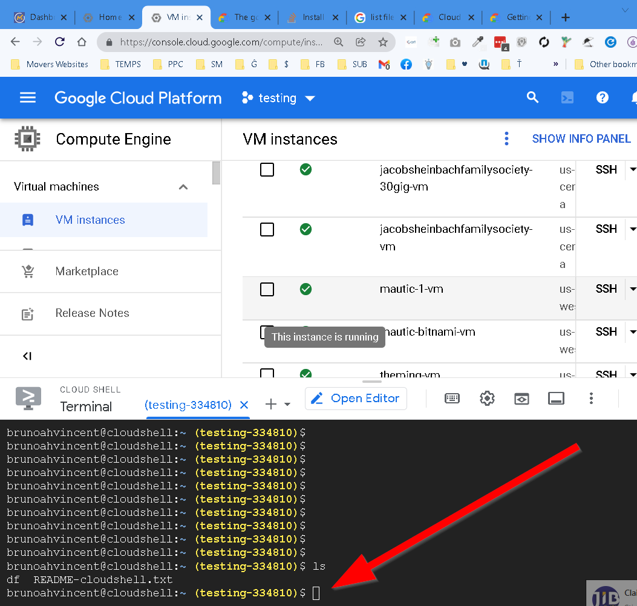The height and width of the screenshot is (606, 637).
Task: Open Release Notes link in sidebar
Action: click(92, 313)
